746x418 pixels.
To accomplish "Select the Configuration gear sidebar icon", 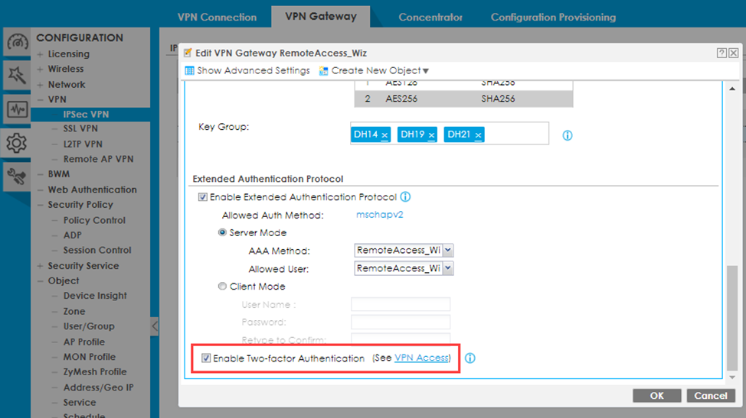I will (x=17, y=142).
